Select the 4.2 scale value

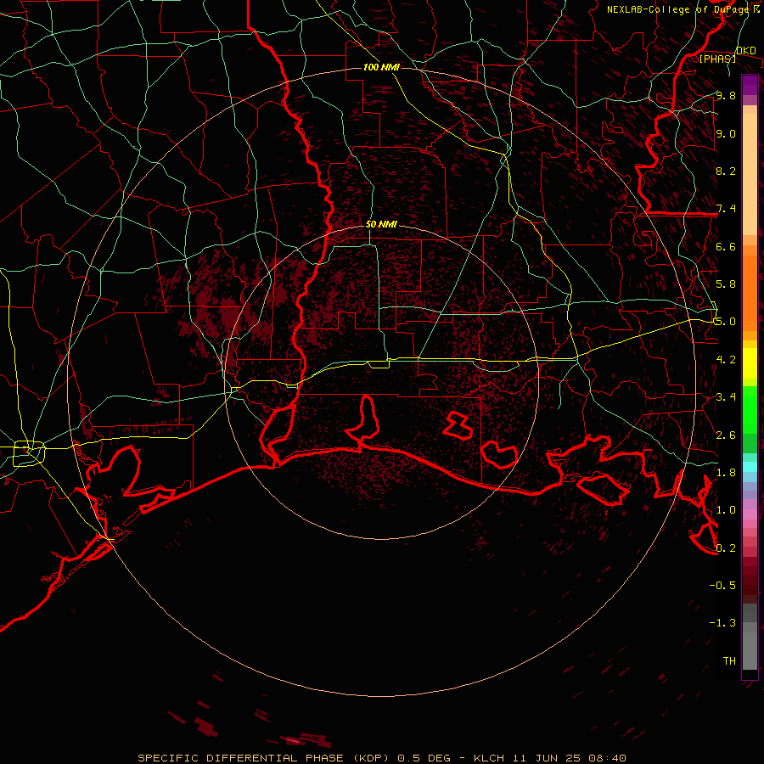726,360
